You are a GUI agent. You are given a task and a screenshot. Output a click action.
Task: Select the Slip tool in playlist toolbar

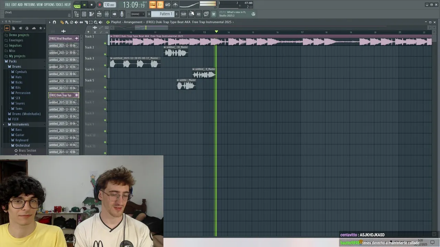(81, 22)
